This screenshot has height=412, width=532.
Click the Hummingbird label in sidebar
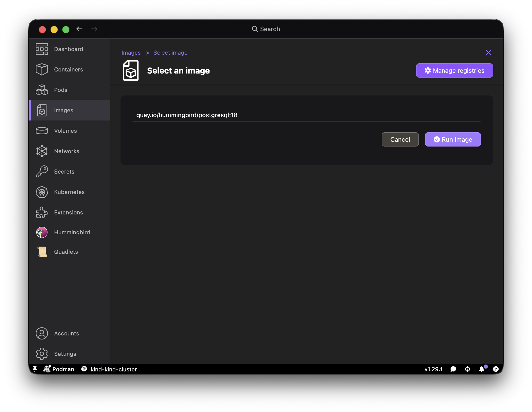tap(72, 232)
